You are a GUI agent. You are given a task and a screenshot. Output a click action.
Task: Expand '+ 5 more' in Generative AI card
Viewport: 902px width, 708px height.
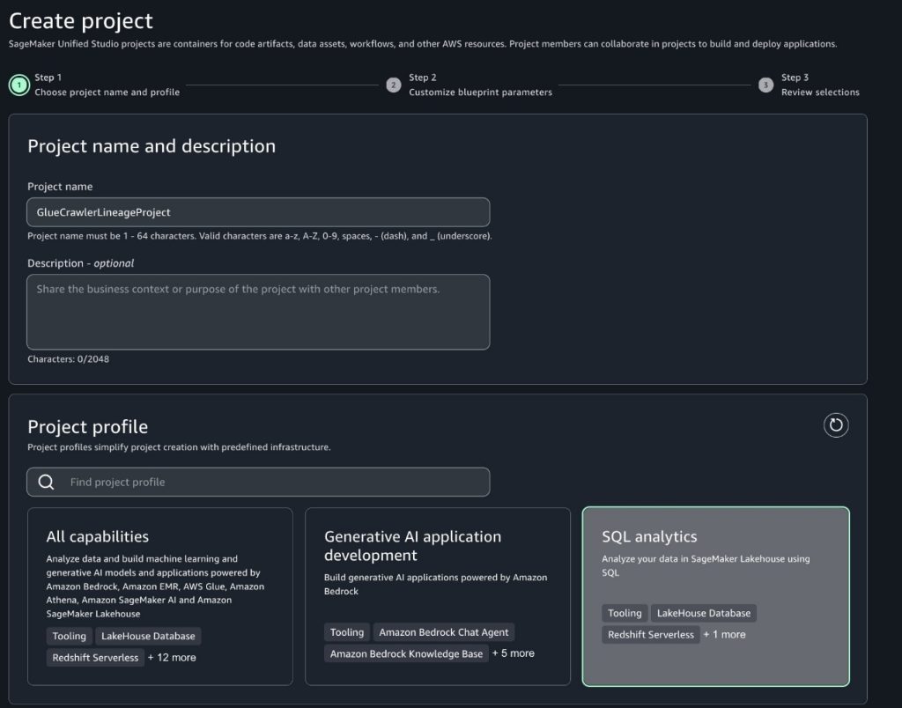tap(514, 653)
